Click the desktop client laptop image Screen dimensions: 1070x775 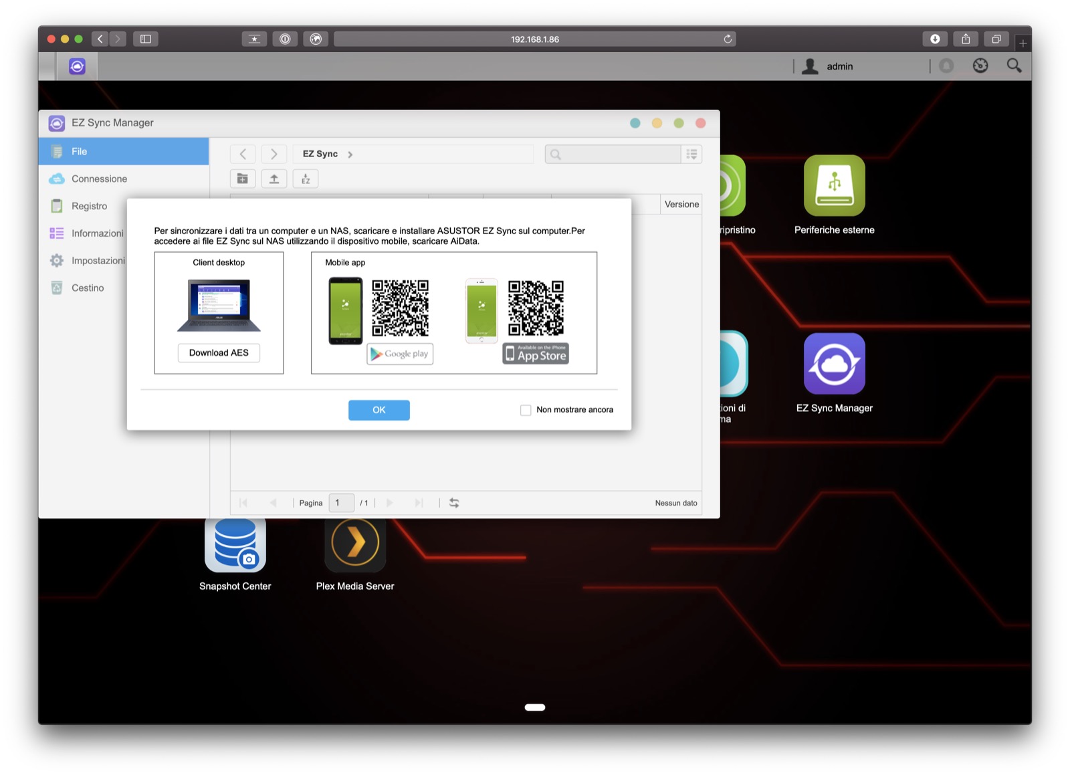[219, 305]
